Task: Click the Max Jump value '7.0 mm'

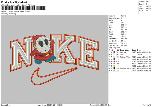Action: click(124, 43)
